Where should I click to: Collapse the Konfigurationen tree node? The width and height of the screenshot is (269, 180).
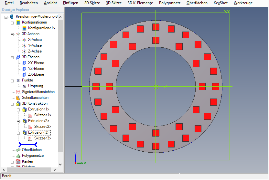click(12, 23)
